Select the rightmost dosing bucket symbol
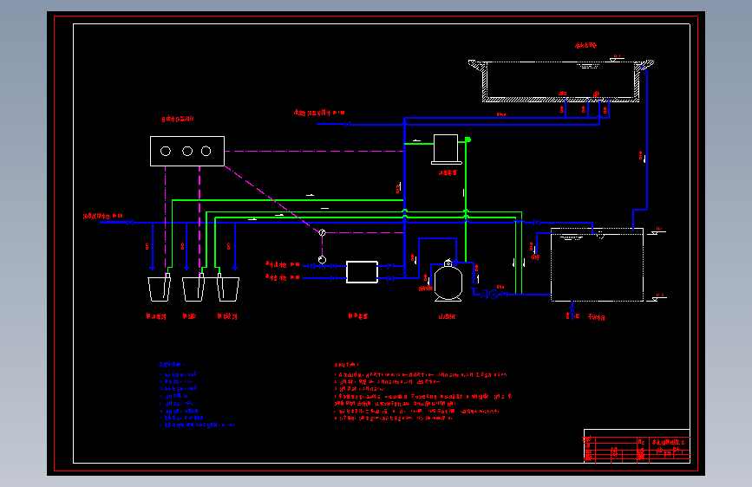 click(228, 289)
